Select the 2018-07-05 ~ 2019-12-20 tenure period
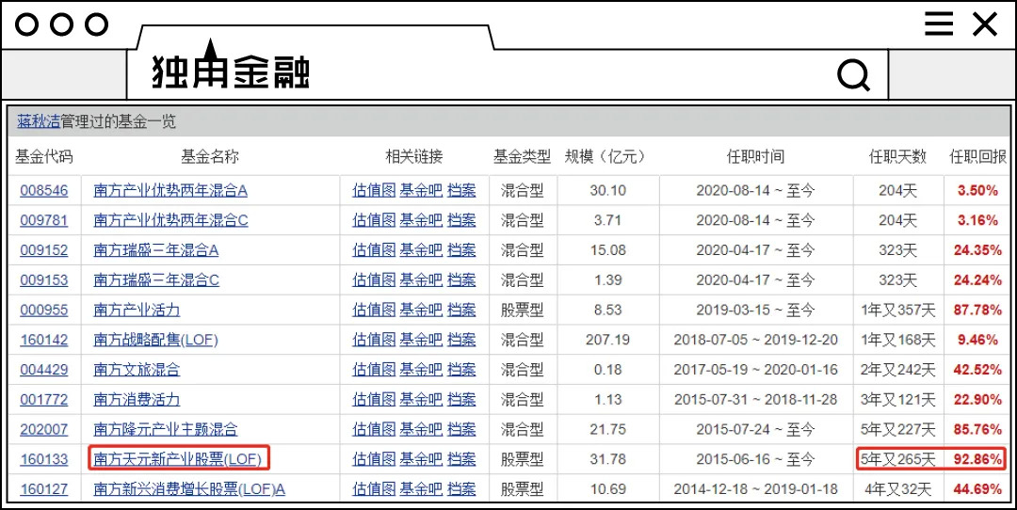The width and height of the screenshot is (1017, 510). (x=755, y=340)
